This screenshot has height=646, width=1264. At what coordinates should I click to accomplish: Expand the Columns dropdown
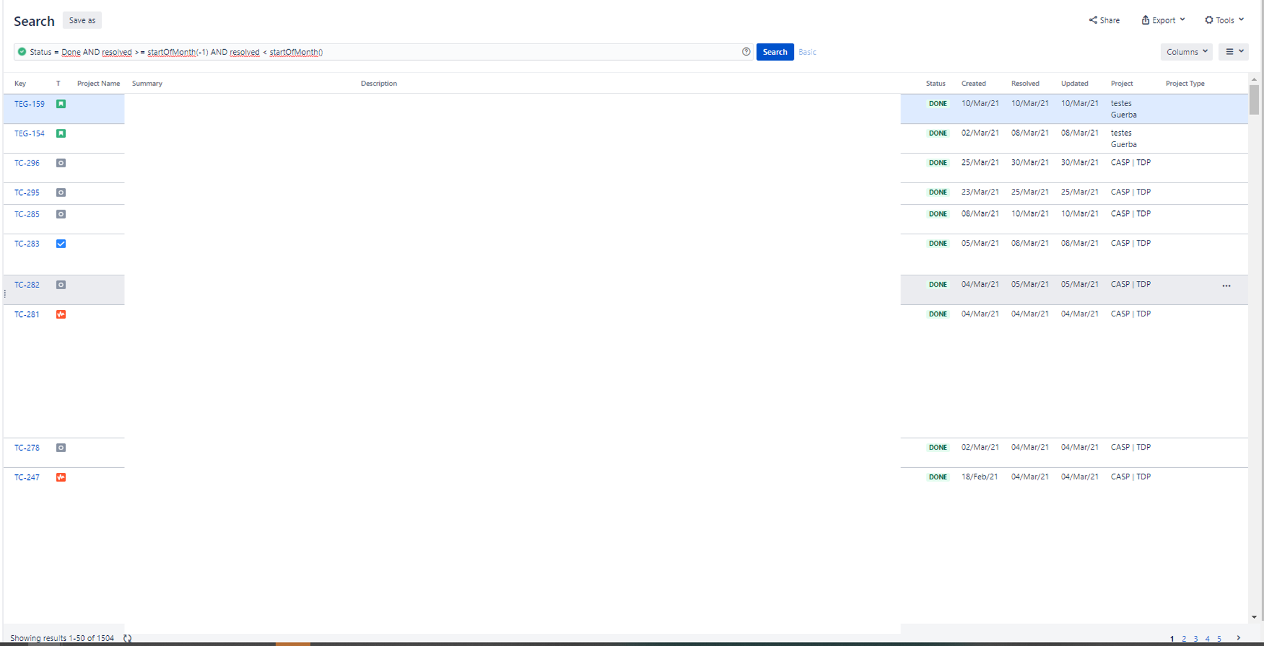pyautogui.click(x=1186, y=52)
